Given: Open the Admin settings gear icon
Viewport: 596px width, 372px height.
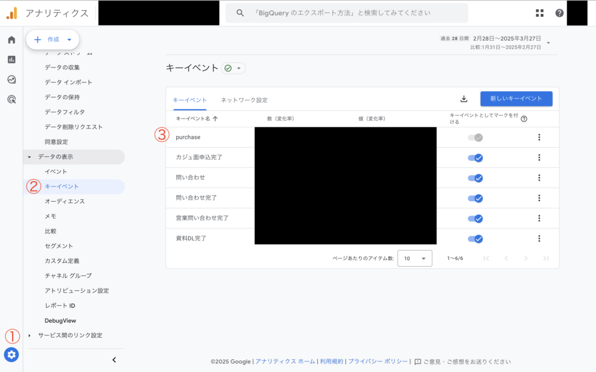Looking at the screenshot, I should point(11,355).
